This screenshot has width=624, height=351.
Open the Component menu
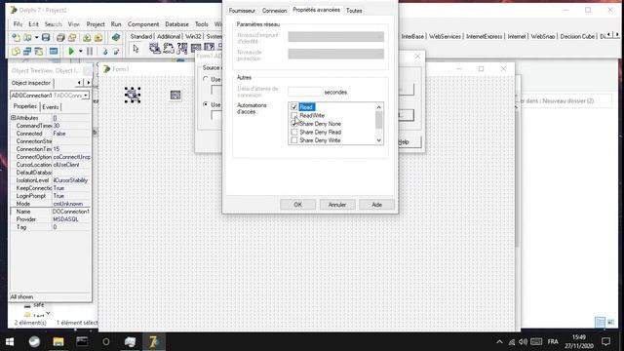click(x=143, y=24)
